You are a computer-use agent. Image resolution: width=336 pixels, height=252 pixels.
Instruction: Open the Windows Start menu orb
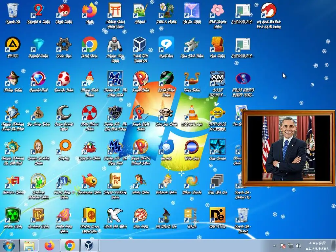[x=9, y=246]
